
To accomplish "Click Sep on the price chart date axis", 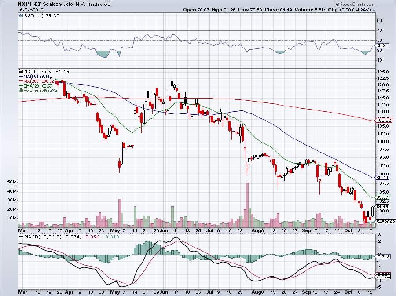I will tap(306, 230).
